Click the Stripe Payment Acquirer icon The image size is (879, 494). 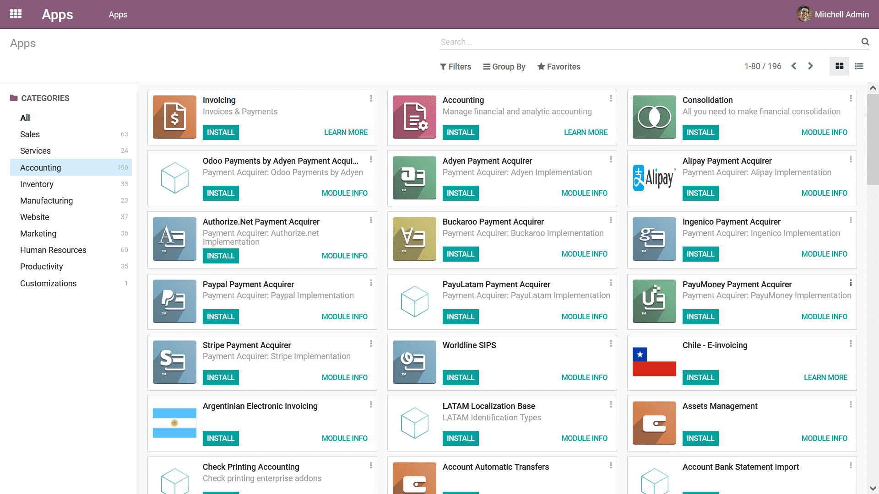[174, 362]
